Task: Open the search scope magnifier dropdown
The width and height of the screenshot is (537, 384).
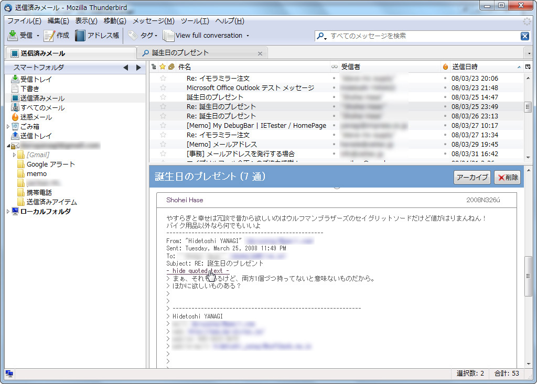Action: [x=321, y=36]
